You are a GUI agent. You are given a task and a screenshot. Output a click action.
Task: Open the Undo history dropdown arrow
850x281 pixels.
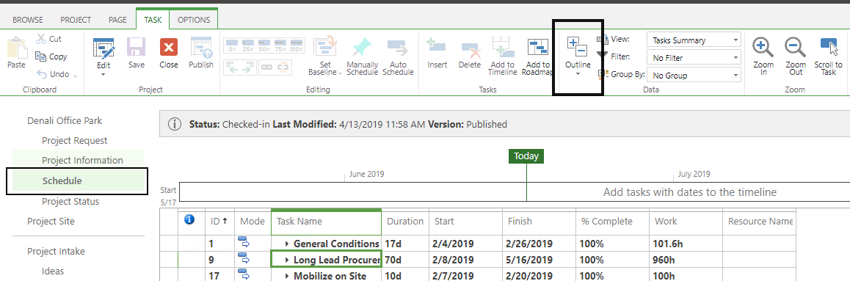[75, 76]
